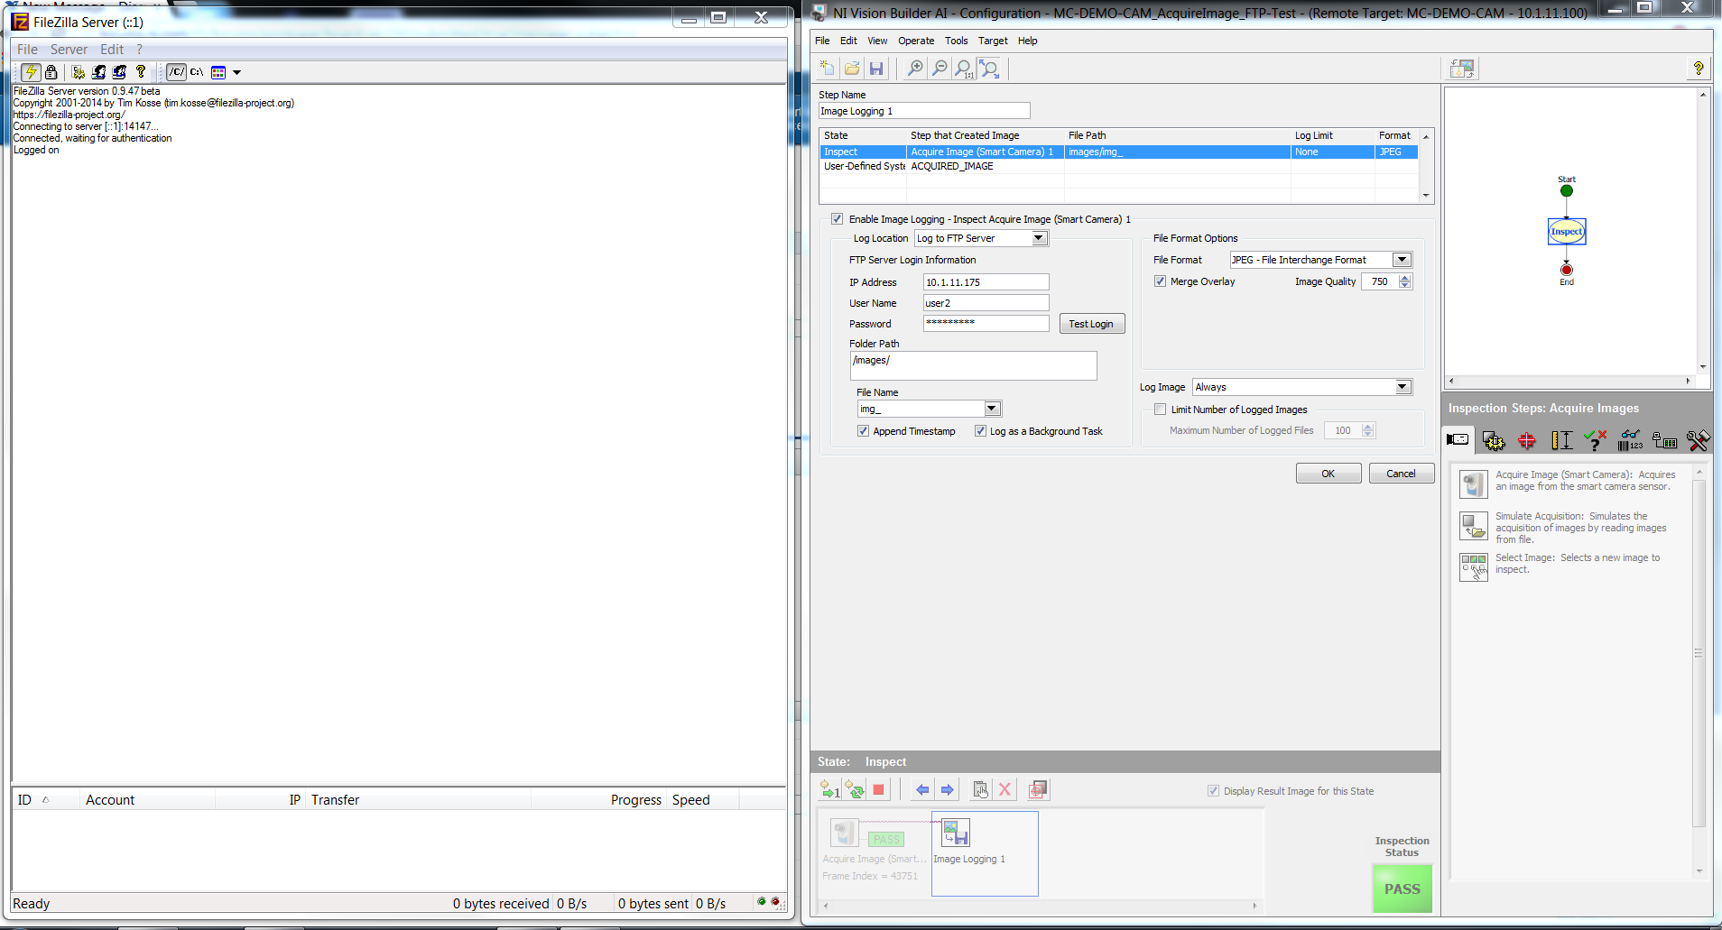1722x930 pixels.
Task: Toggle Display Result Image for this State
Action: 1213,791
